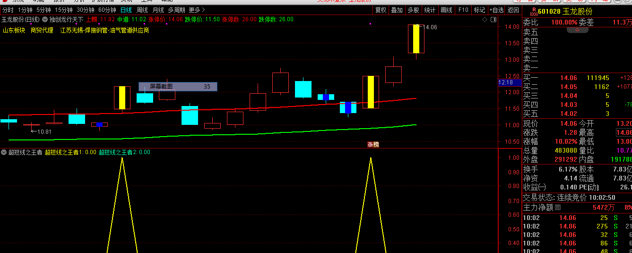
Task: Click the 独创龙行天下 indicator name
Action: click(x=66, y=19)
